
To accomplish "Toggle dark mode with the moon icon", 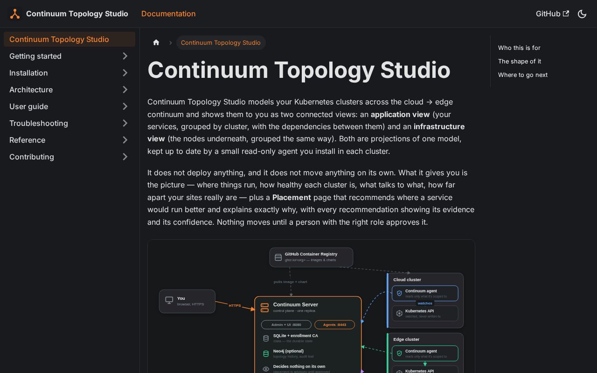I will click(582, 14).
